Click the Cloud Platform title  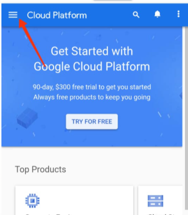57,15
